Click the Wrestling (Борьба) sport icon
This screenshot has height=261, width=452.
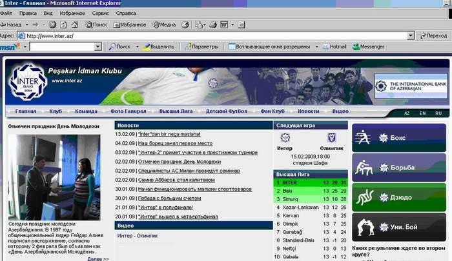[x=363, y=167]
